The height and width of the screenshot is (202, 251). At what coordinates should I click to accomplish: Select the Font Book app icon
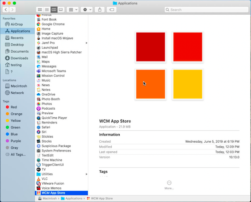[38, 20]
